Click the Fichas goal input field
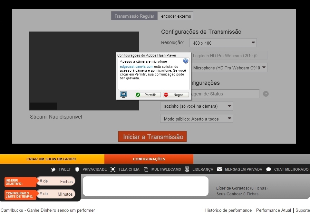The image size is (310, 214). pos(56,181)
